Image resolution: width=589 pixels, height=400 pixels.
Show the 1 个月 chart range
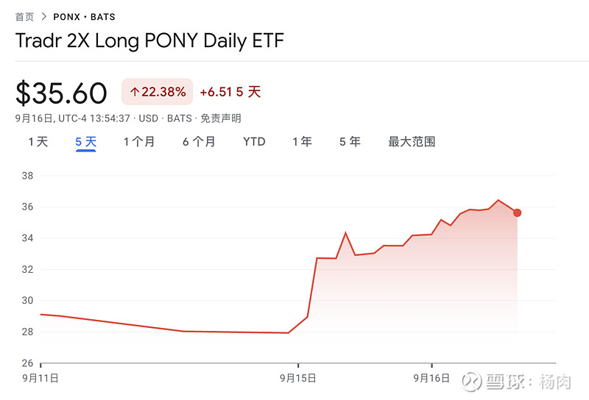click(139, 142)
